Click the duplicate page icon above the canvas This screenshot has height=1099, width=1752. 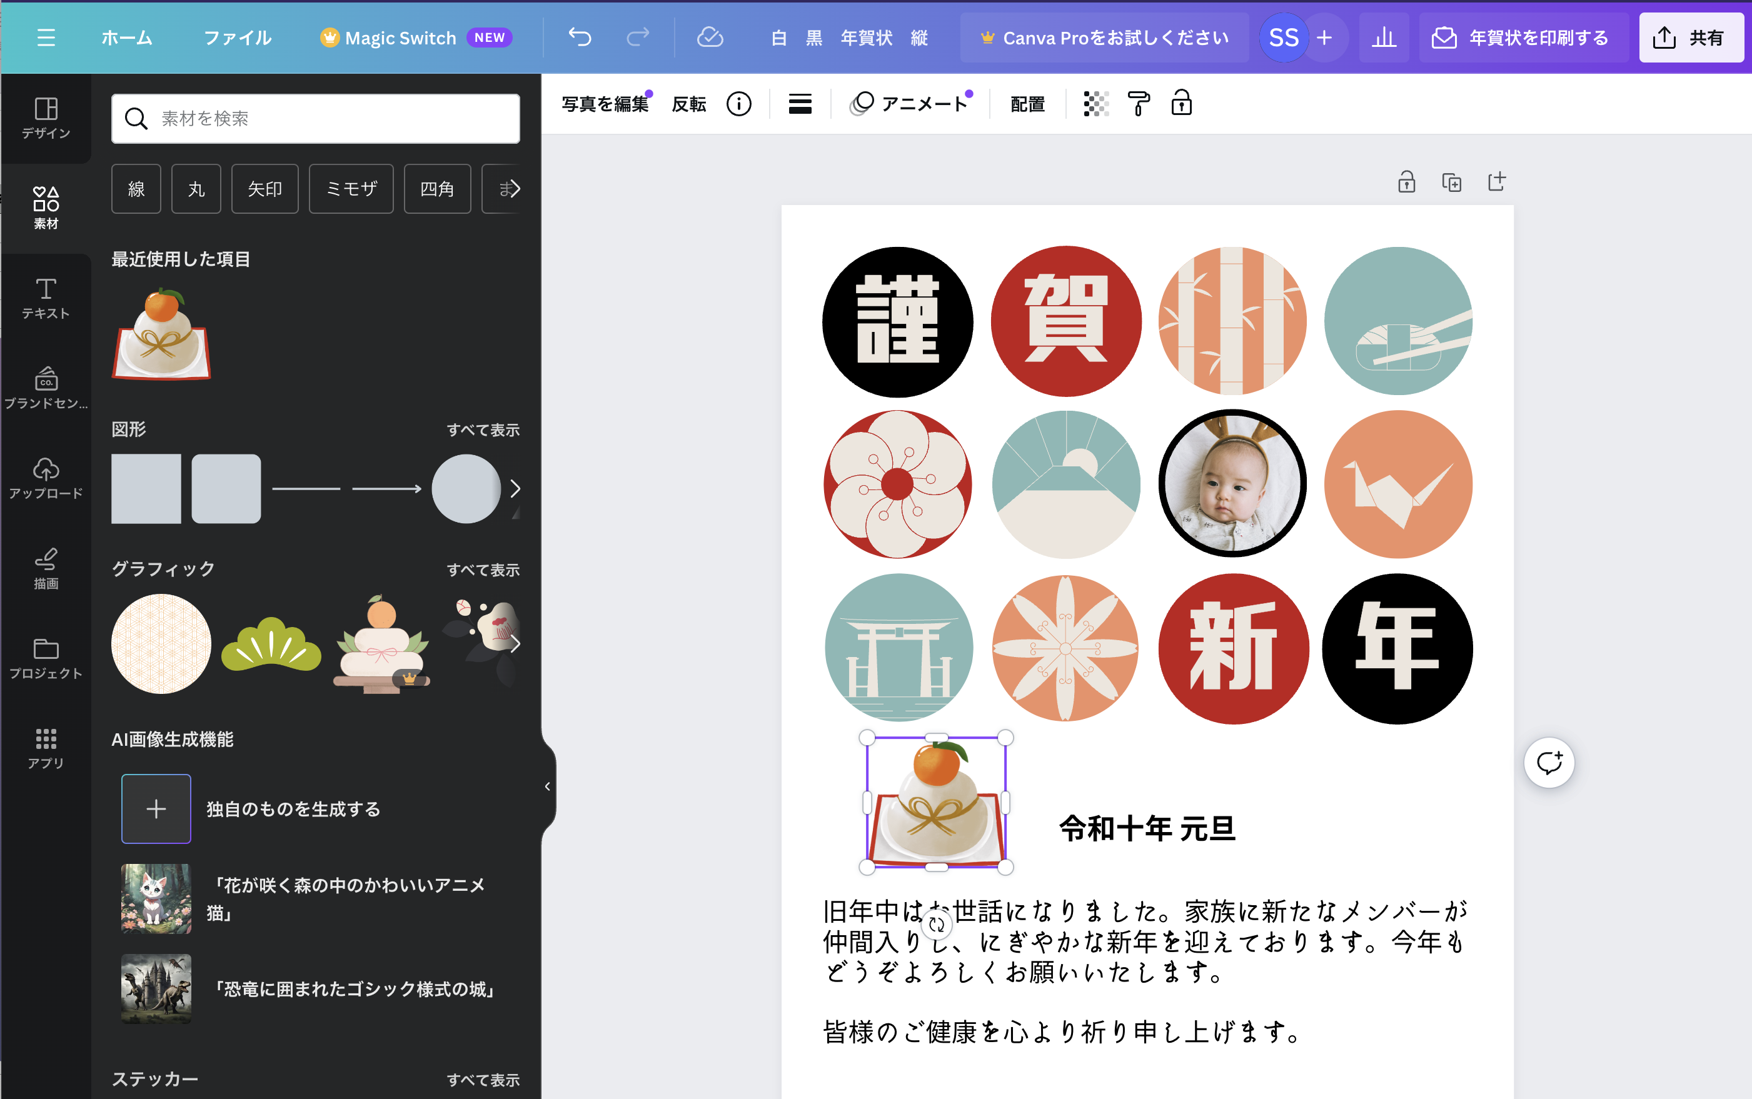click(1451, 182)
